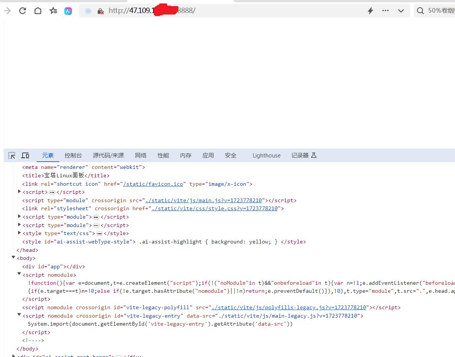
Task: Click the blue circular icon in address bar
Action: click(88, 11)
